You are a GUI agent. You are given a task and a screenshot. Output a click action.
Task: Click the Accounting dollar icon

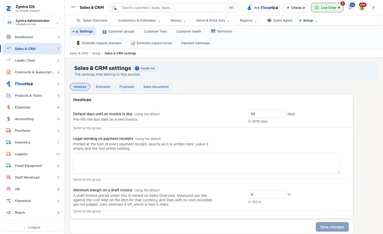[x=8, y=119]
